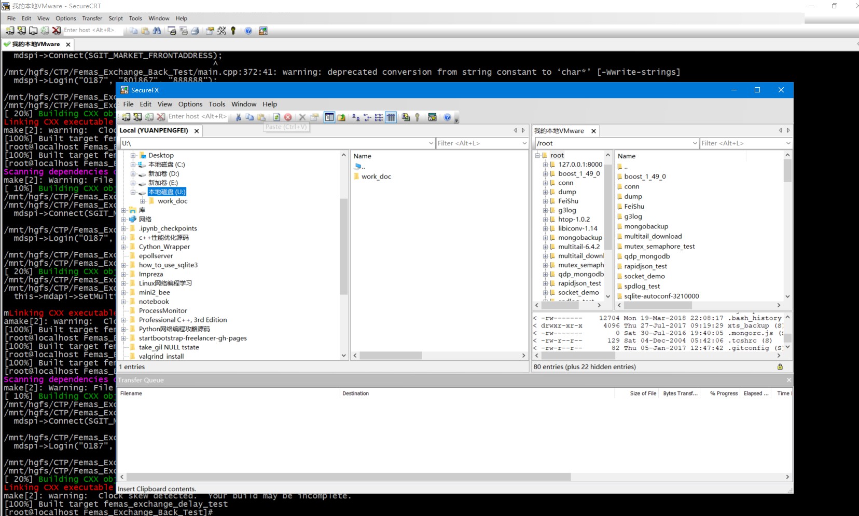Click the Paste icon in SecureFX toolbar
Viewport: 859px width, 516px height.
click(261, 117)
